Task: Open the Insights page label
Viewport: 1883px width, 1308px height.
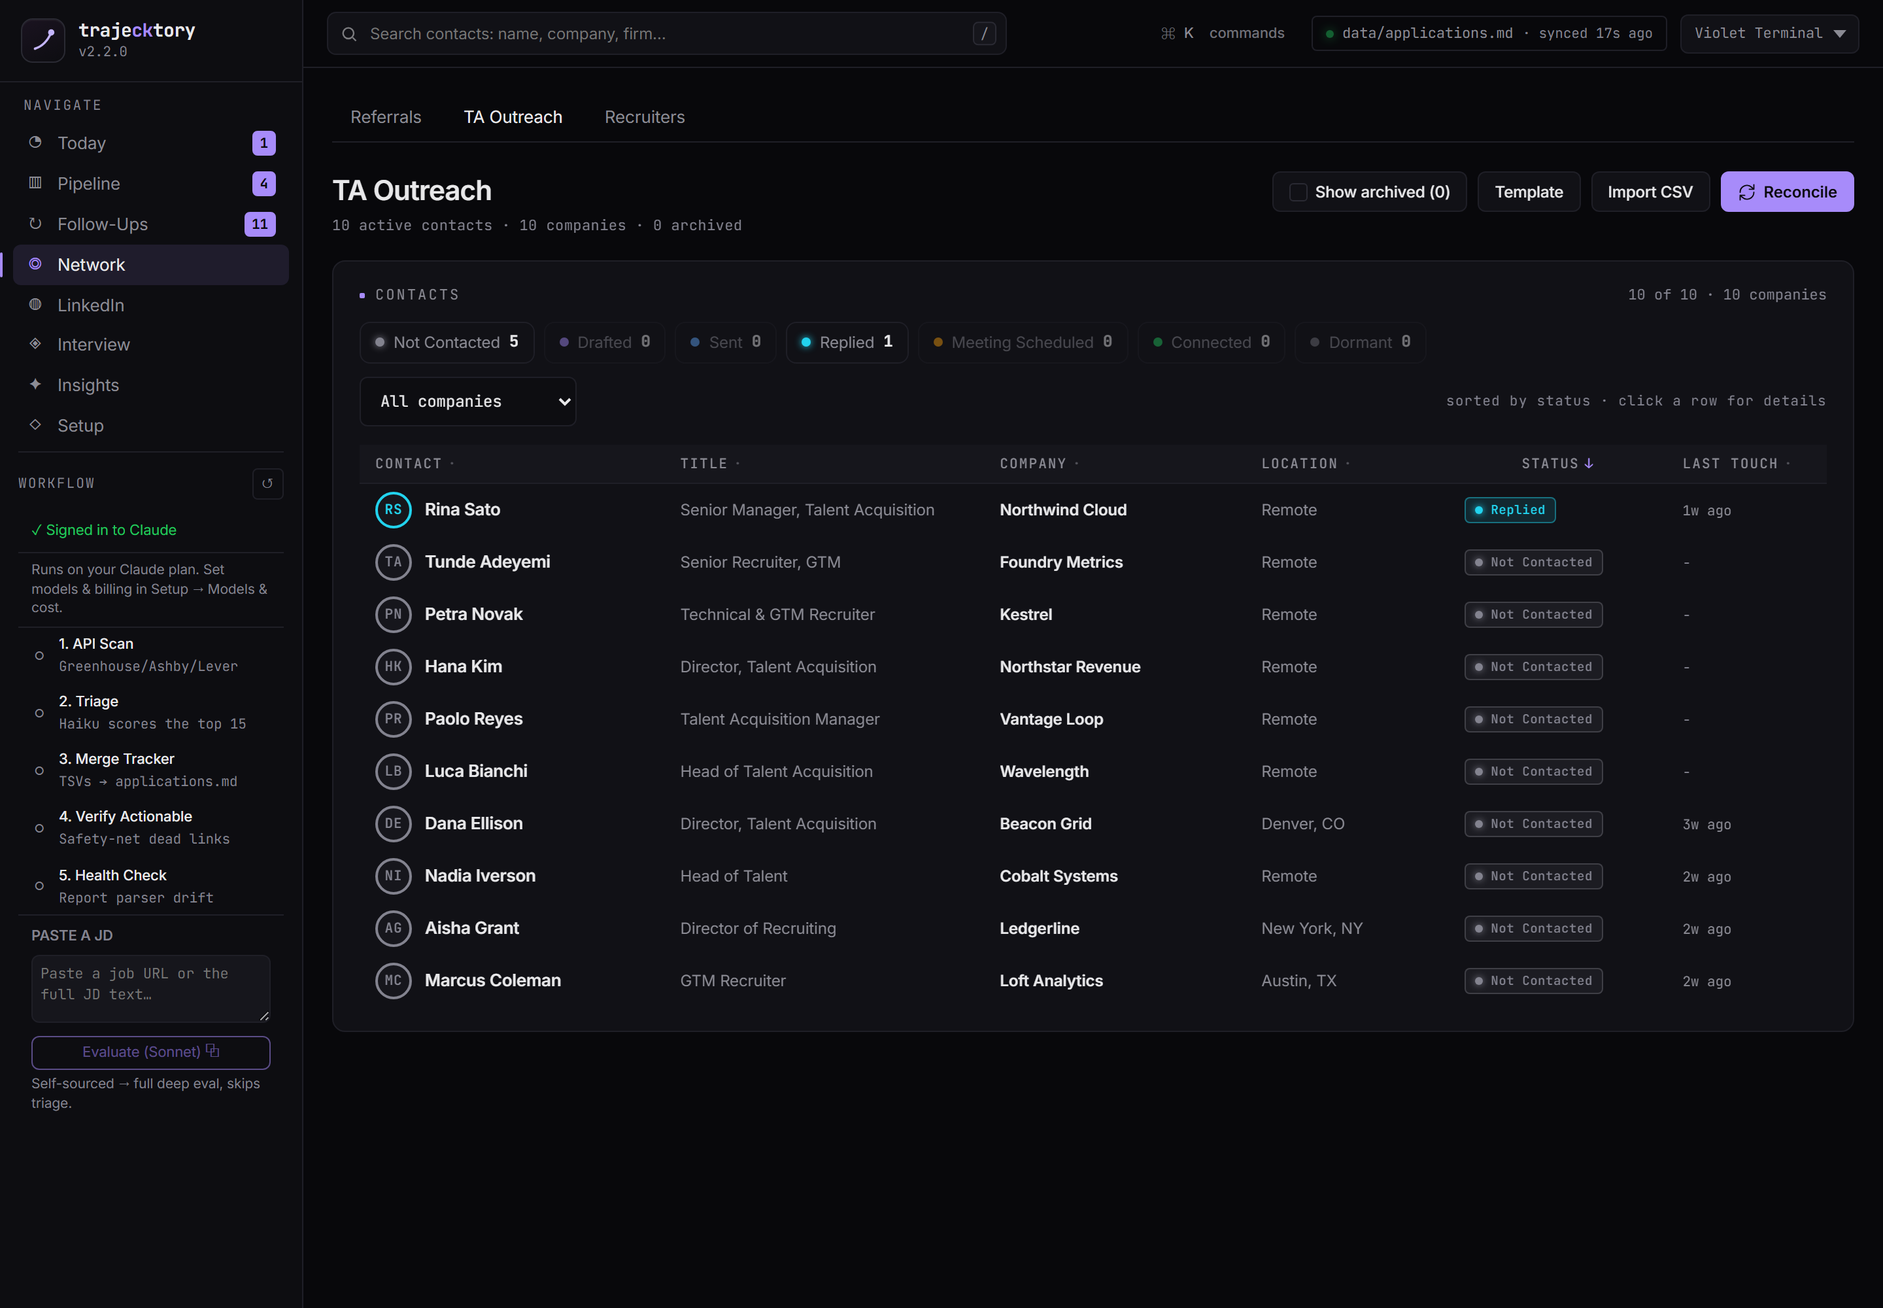Action: point(88,385)
